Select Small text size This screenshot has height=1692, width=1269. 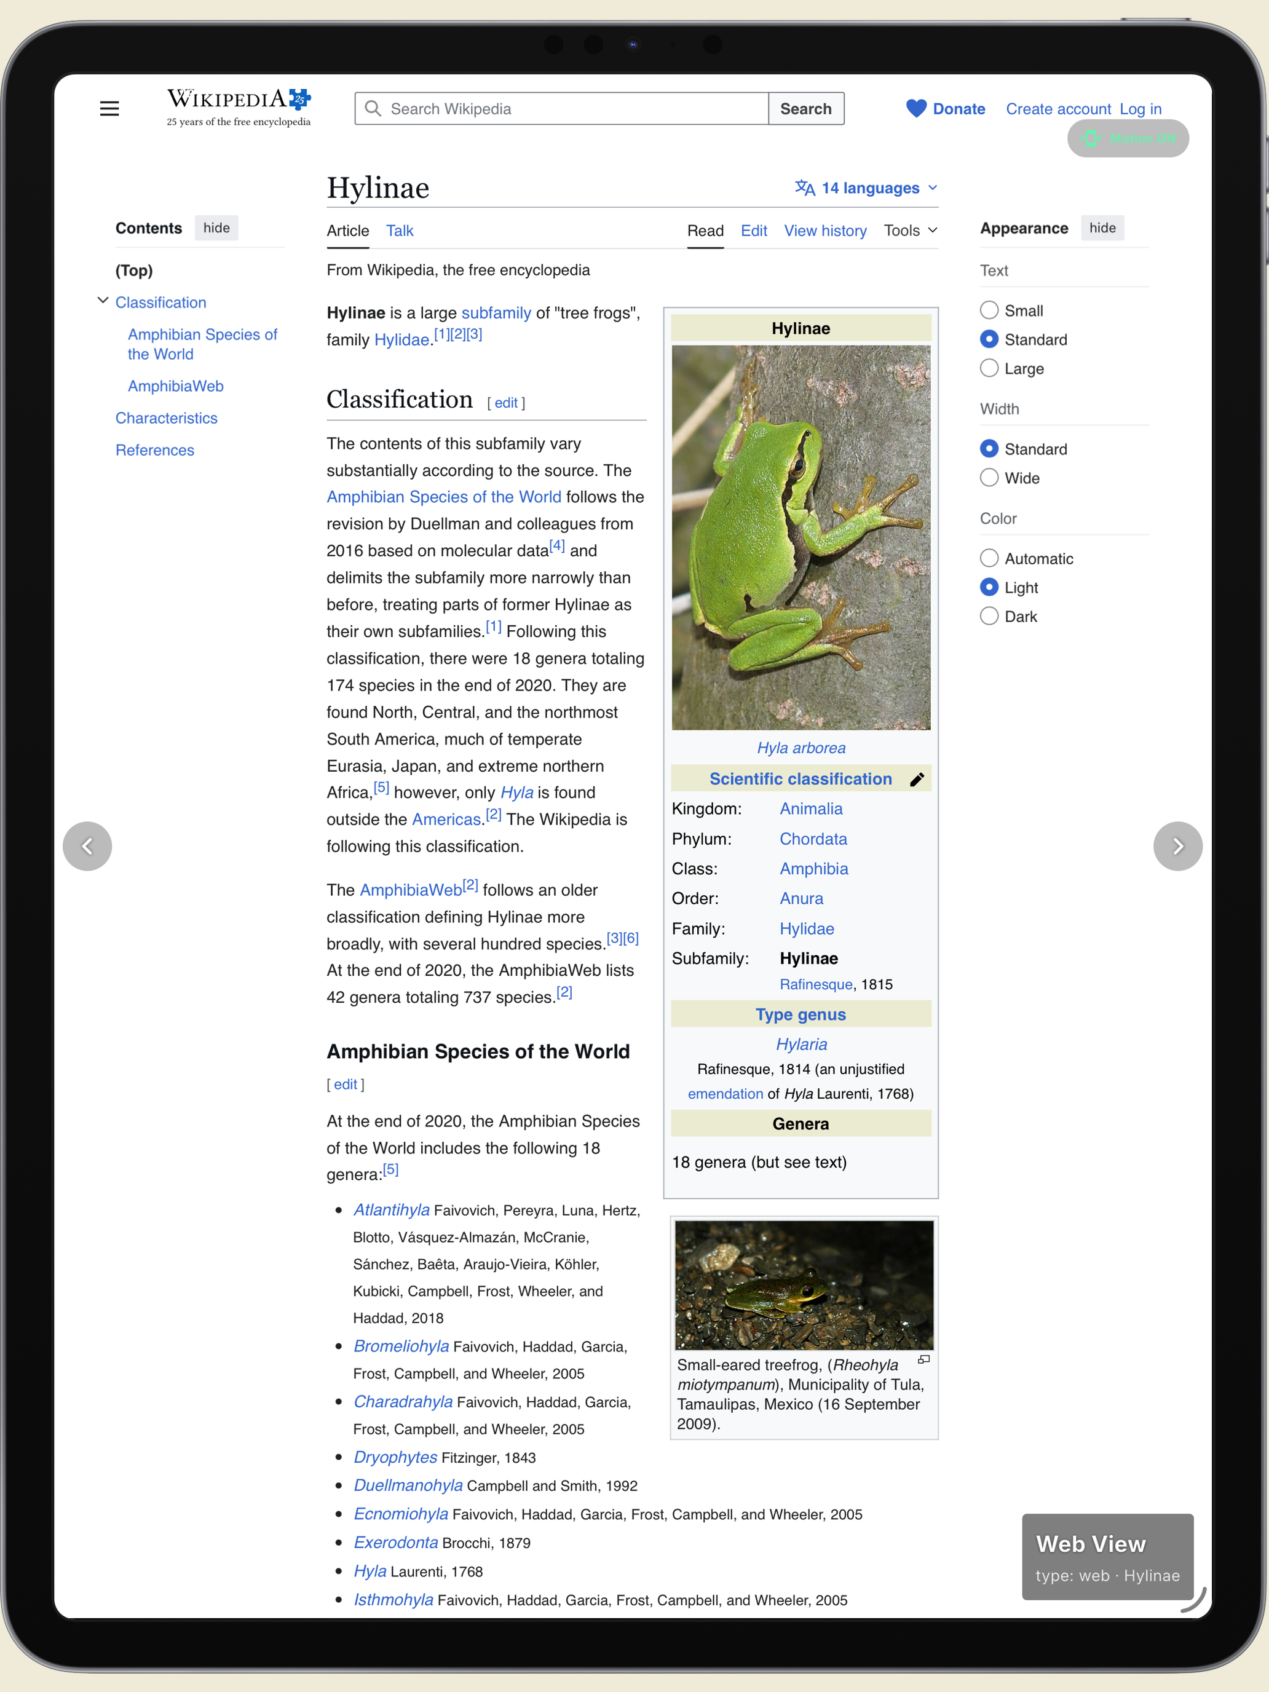click(989, 310)
